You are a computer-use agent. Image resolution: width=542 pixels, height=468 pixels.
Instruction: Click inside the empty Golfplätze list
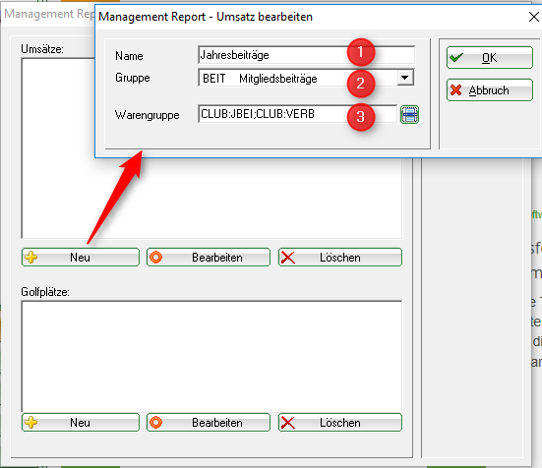[211, 357]
